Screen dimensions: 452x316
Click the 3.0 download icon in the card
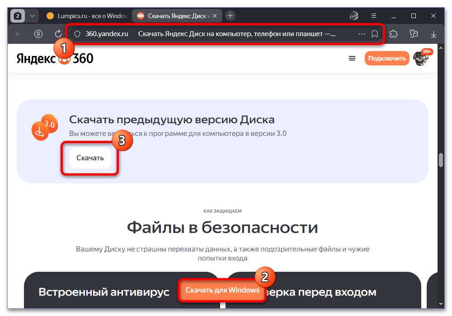pos(45,127)
